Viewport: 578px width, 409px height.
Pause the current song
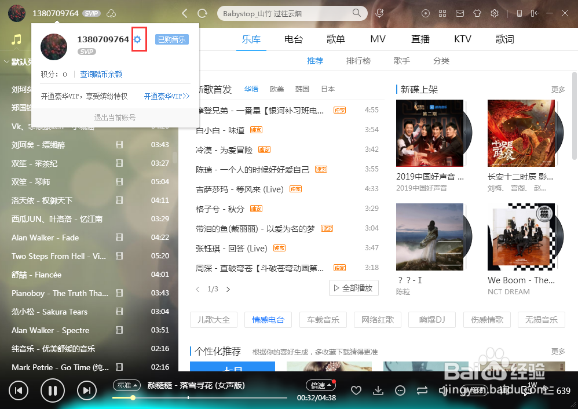[x=53, y=390]
